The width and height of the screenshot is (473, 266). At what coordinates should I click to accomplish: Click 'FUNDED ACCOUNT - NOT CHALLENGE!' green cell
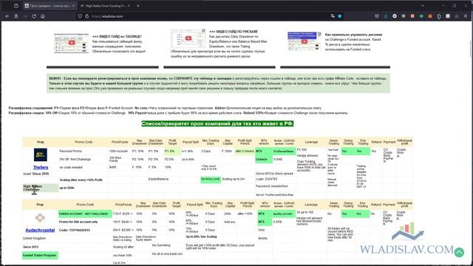coord(85,214)
